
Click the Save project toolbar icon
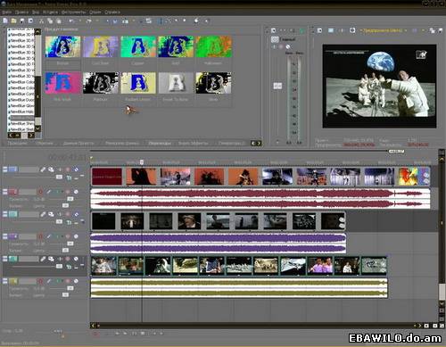(22, 21)
